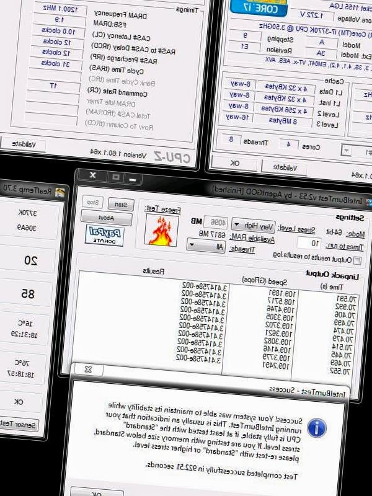Click the Times to run field showing 10
This screenshot has height=496, width=372.
(x=309, y=243)
